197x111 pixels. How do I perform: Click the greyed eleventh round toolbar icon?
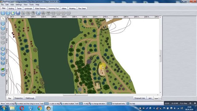point(53,13)
